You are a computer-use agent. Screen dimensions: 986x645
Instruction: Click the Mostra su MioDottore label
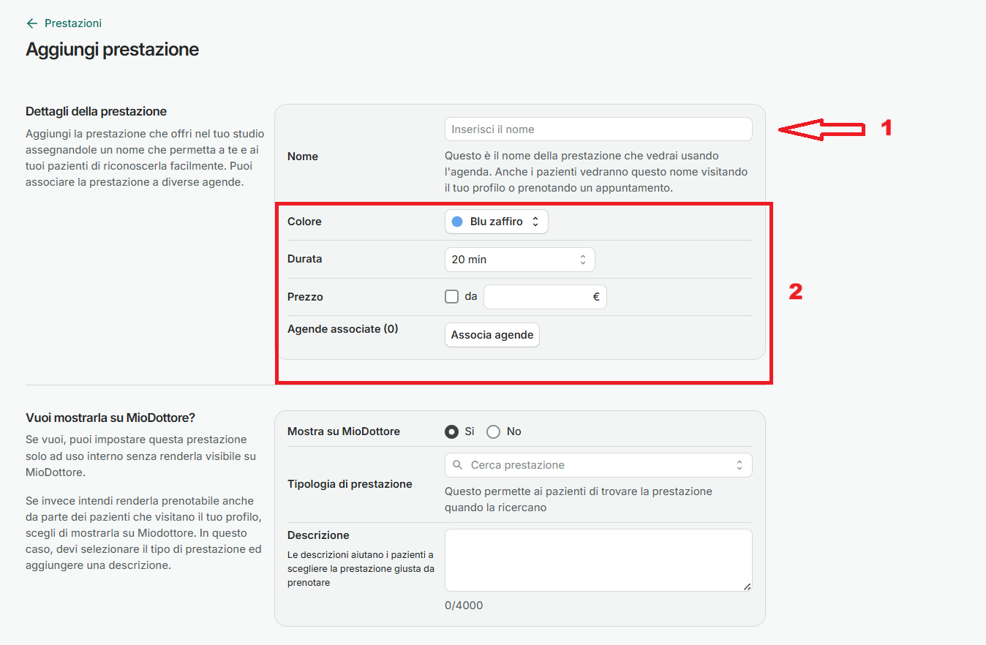(344, 431)
